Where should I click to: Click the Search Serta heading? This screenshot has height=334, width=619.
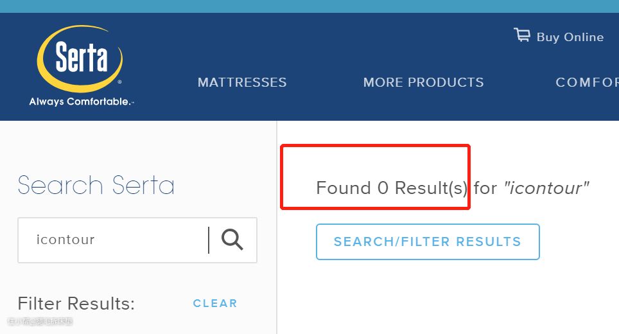coord(96,186)
